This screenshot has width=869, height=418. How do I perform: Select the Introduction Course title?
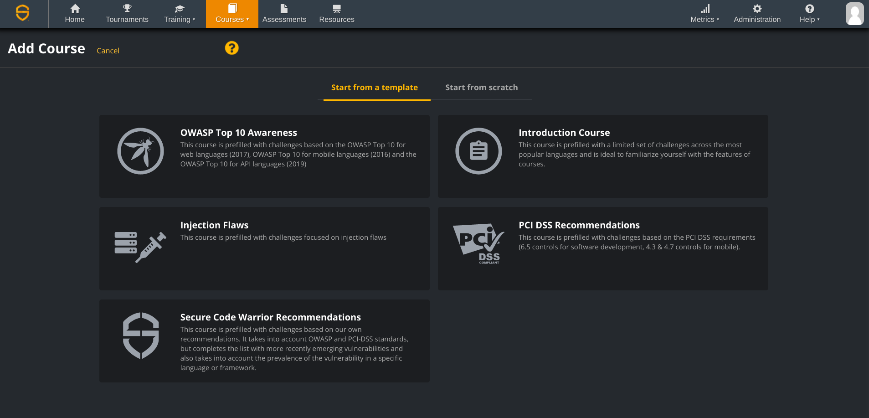pyautogui.click(x=564, y=133)
